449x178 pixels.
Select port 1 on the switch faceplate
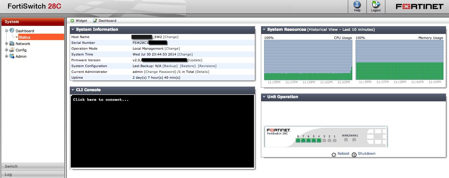(x=335, y=141)
